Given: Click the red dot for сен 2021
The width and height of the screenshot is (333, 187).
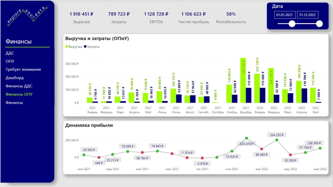Looking at the screenshot, I should [x=202, y=158].
